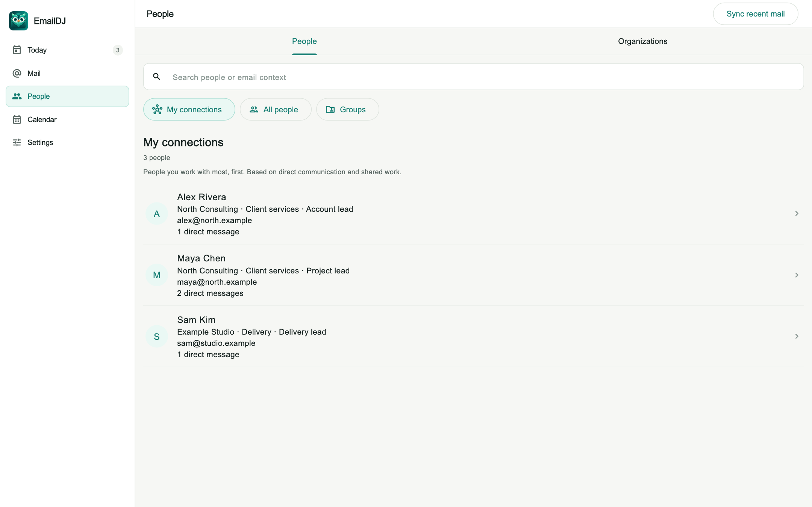The width and height of the screenshot is (812, 507).
Task: Click '1 direct message' under Alex Rivera
Action: click(208, 232)
